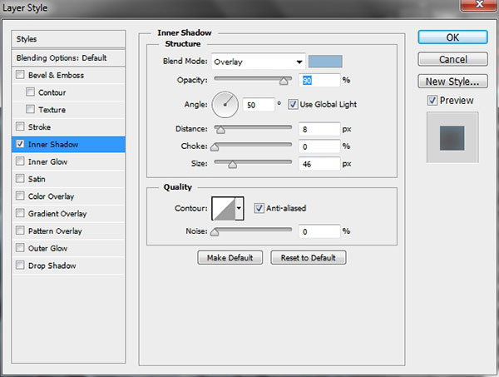
Task: Confirm with the OK button
Action: (452, 37)
